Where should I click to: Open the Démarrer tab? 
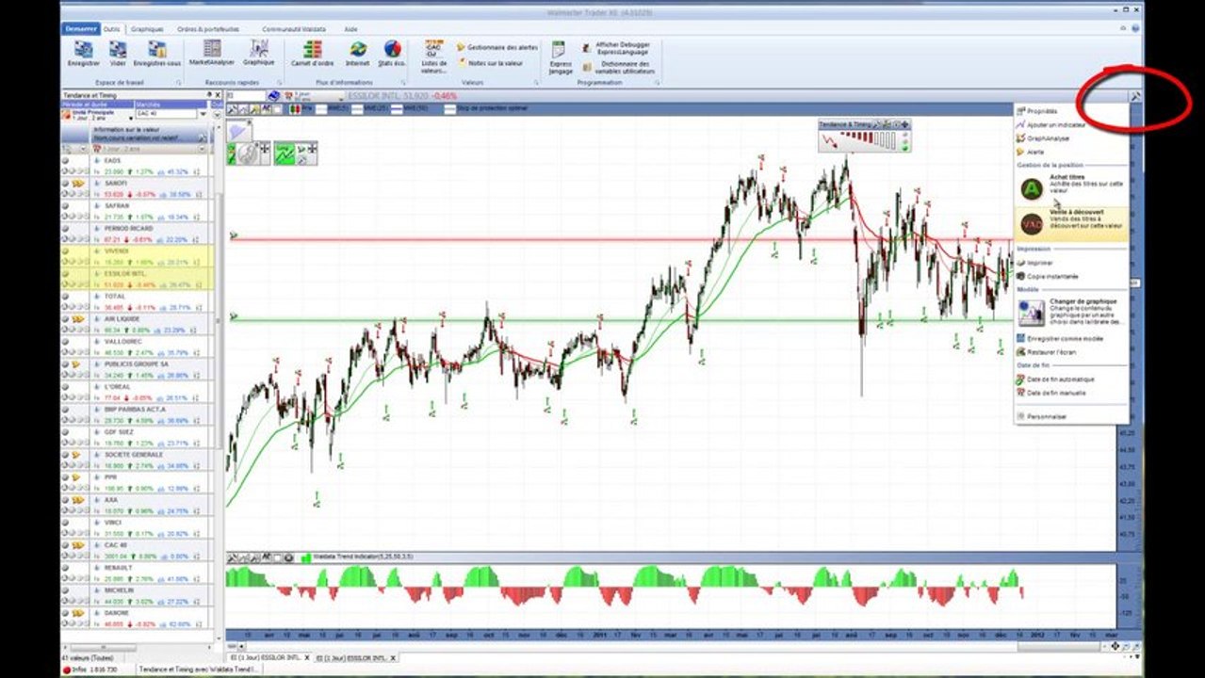(x=81, y=29)
